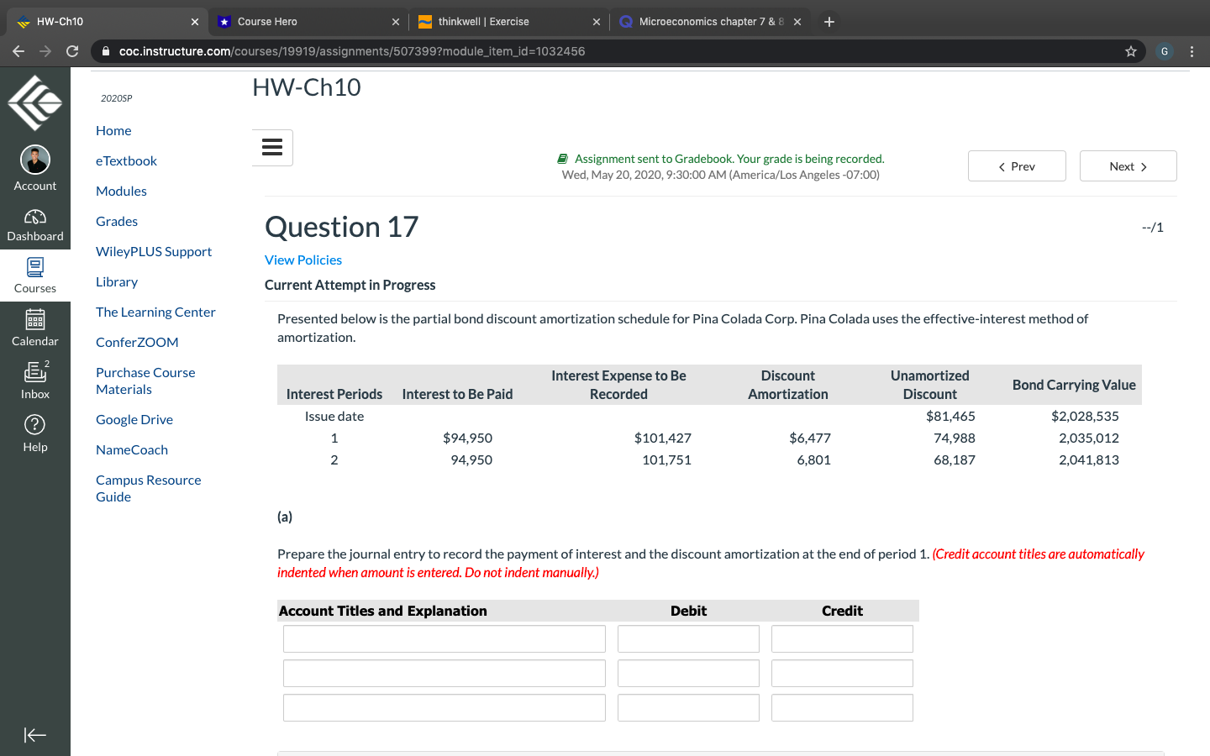Advance to the next question with Next
This screenshot has width=1210, height=756.
pyautogui.click(x=1128, y=165)
